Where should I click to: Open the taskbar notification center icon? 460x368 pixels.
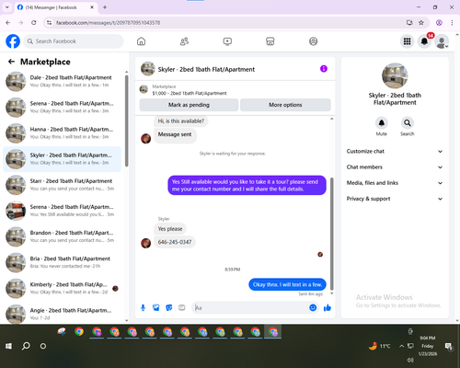point(449,347)
